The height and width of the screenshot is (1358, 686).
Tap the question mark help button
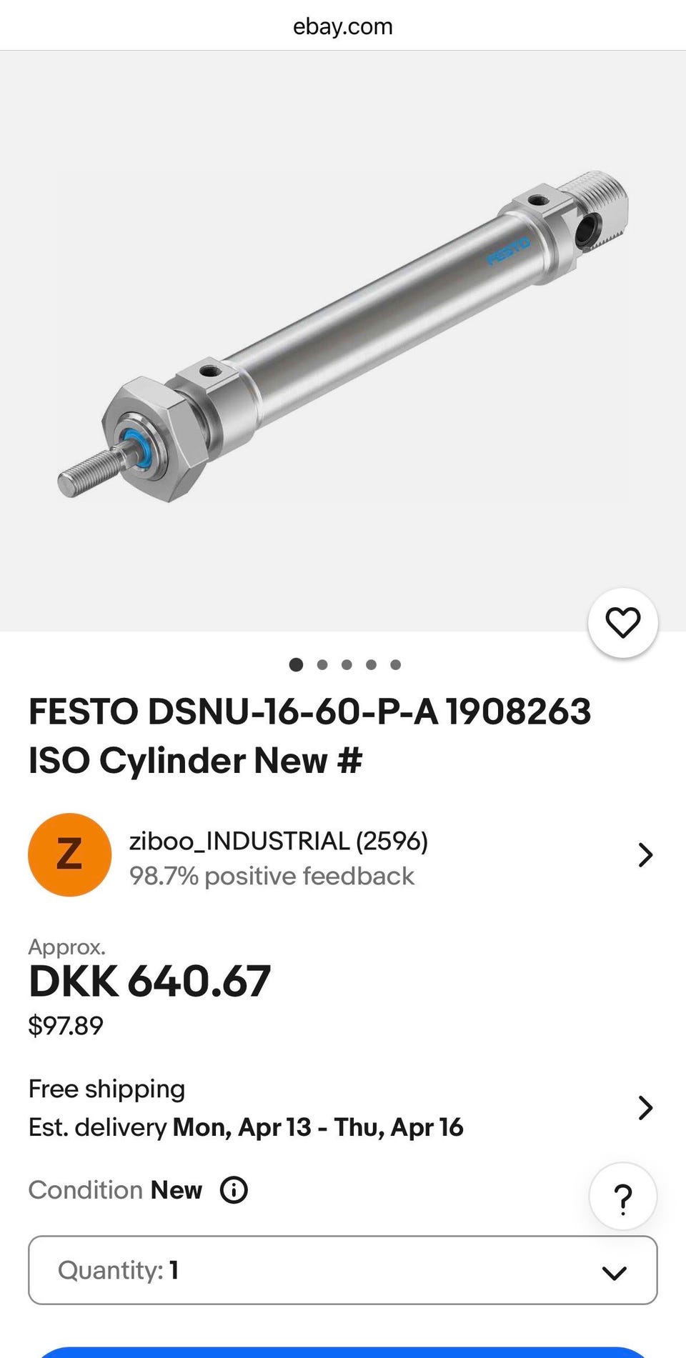622,1198
